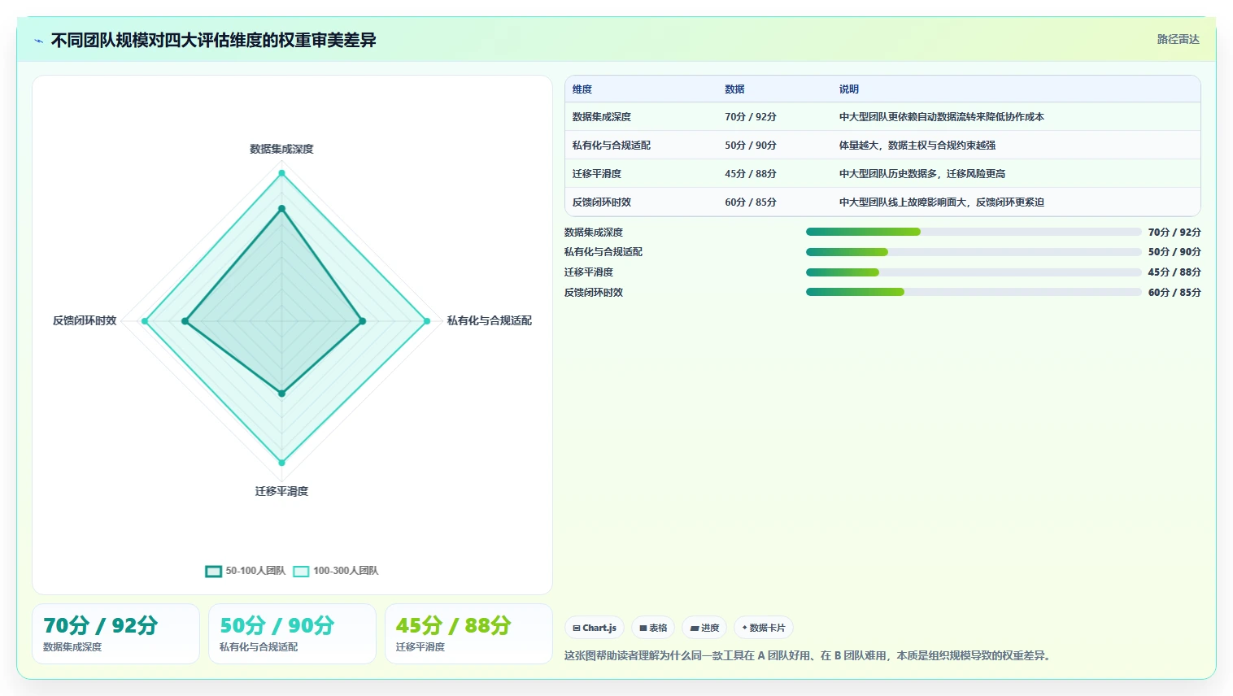Click inner radar point on 私有化与合规适配 axis

pos(363,321)
